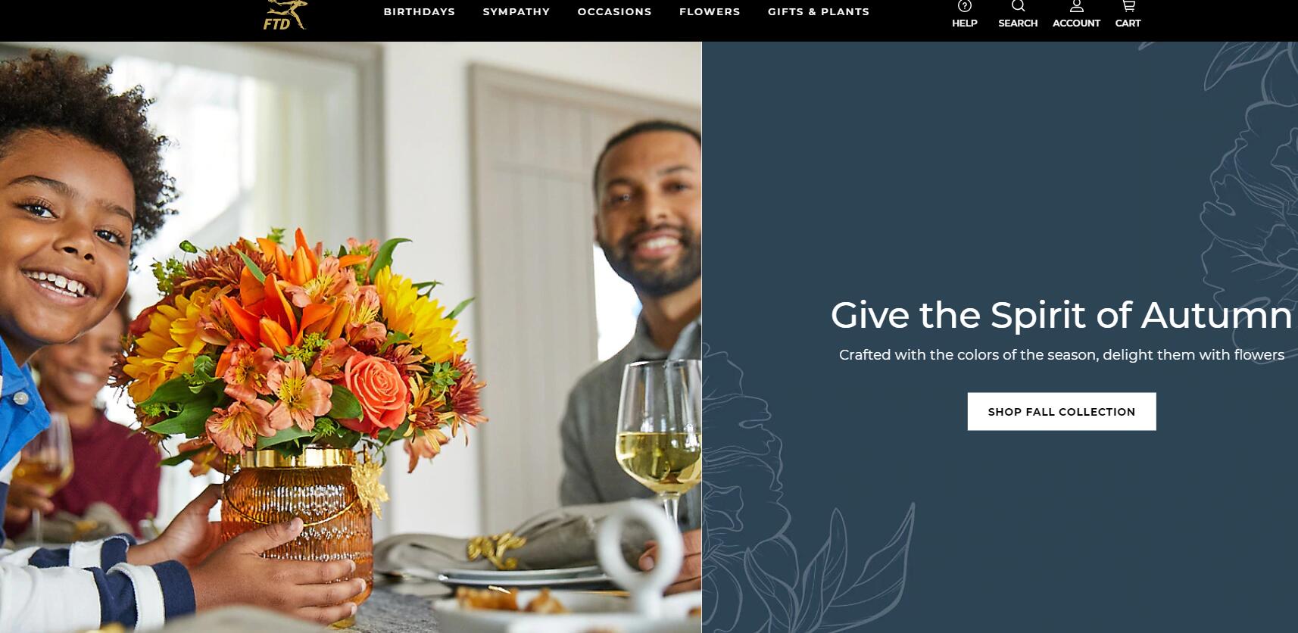Expand the Gifts & Plants navigation item

(x=819, y=11)
